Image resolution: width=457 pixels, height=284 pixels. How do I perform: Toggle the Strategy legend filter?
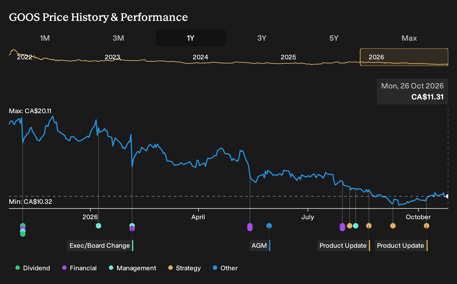(x=185, y=268)
